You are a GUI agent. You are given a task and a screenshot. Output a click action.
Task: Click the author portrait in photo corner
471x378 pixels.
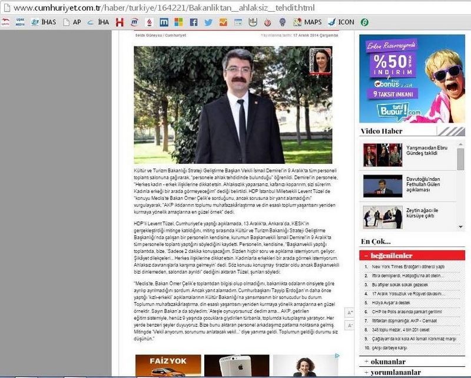[320, 61]
